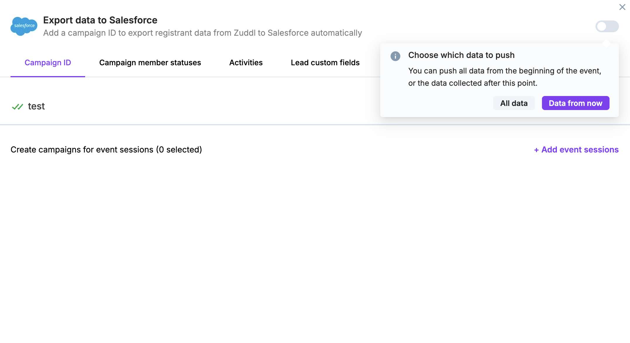
Task: Switch to Campaign member statuses tab
Action: tap(150, 63)
